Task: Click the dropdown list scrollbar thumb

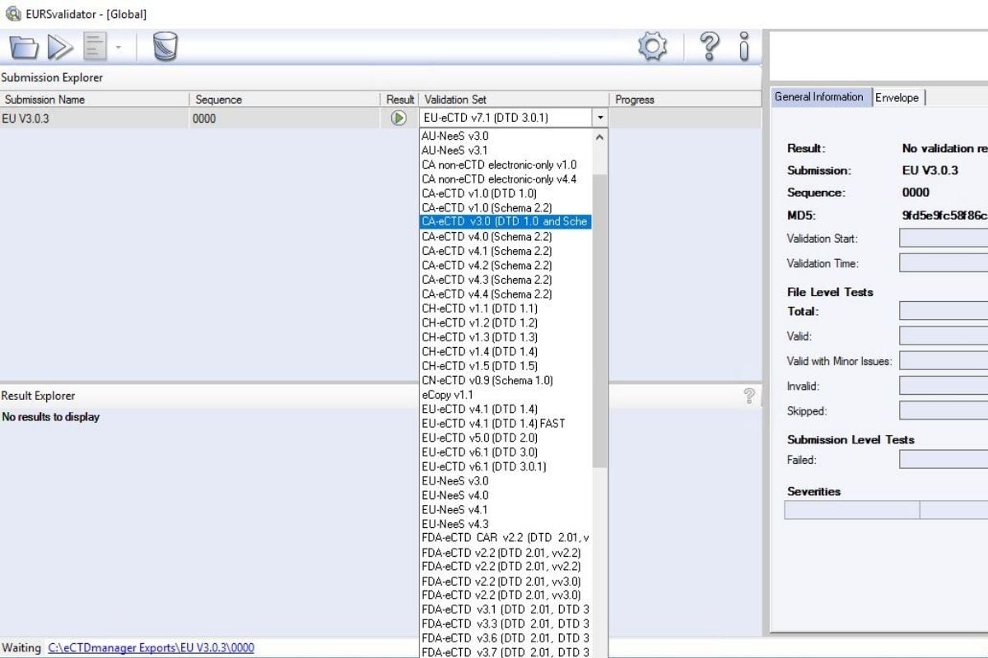Action: [x=599, y=321]
